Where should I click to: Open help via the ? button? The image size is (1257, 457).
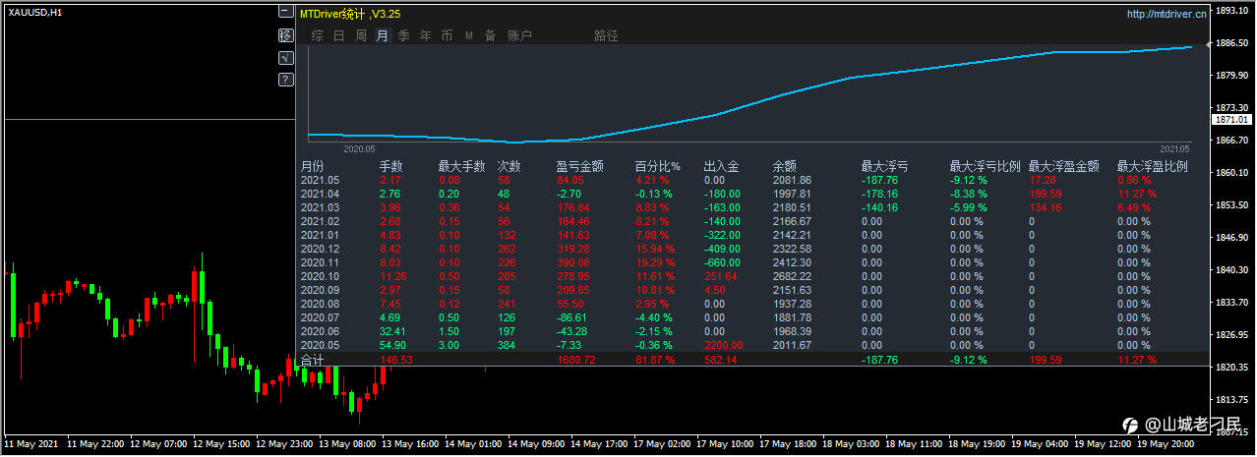coord(285,80)
